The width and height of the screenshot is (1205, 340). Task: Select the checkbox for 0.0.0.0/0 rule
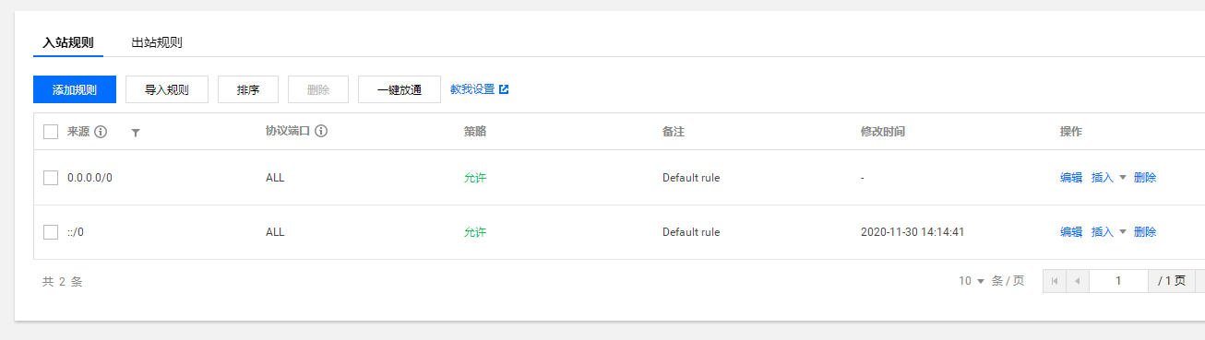[51, 178]
